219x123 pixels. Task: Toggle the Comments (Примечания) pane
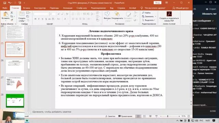click(125, 116)
